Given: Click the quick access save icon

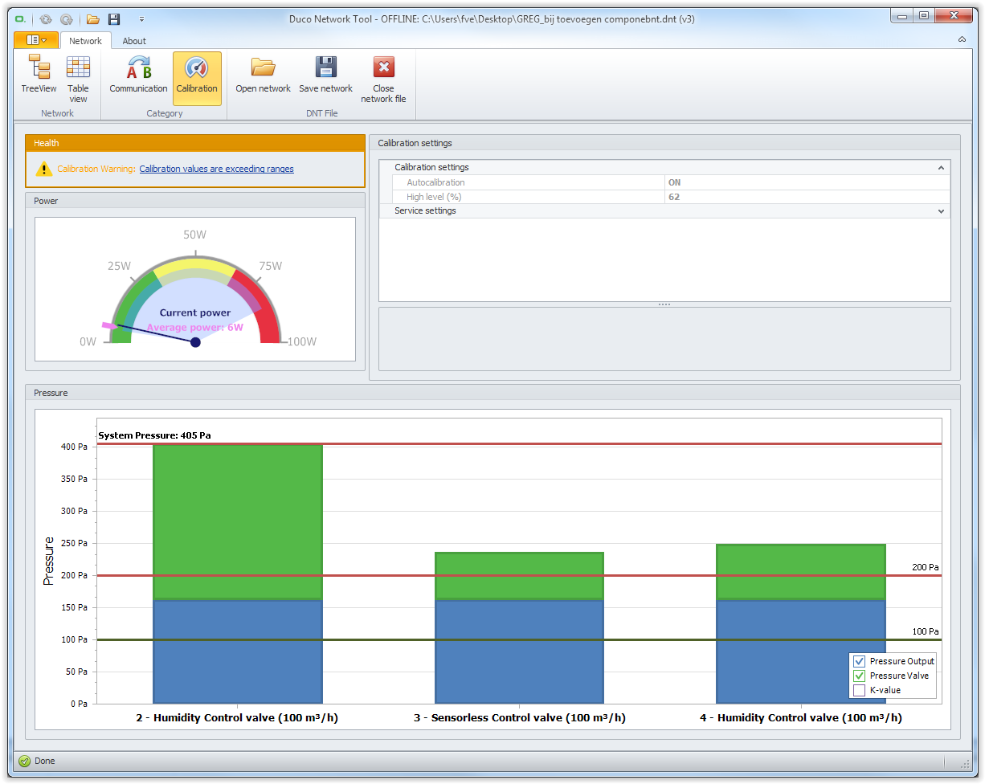Looking at the screenshot, I should (x=114, y=18).
